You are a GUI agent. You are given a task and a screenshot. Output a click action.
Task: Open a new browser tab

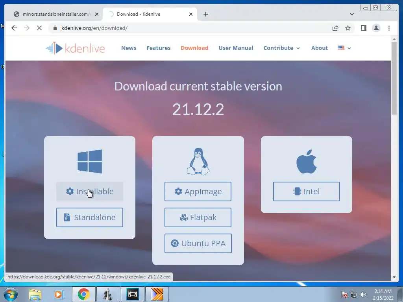point(205,14)
